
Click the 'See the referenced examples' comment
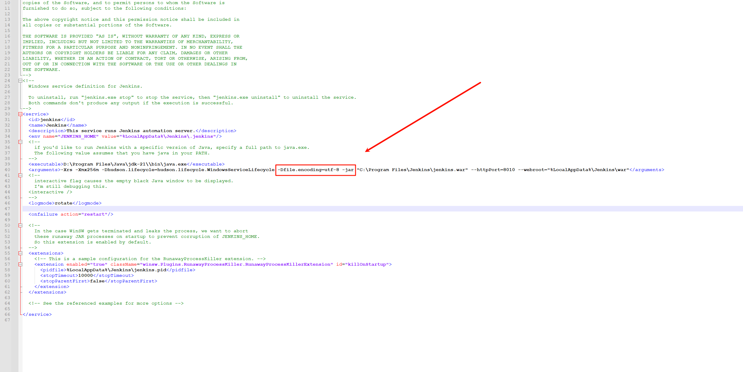click(106, 303)
